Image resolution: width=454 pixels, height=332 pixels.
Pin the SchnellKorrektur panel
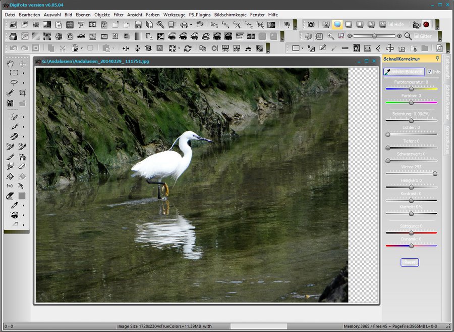(437, 59)
